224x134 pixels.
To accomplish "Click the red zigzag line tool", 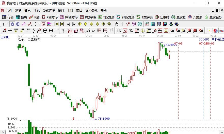I will (x=128, y=24).
